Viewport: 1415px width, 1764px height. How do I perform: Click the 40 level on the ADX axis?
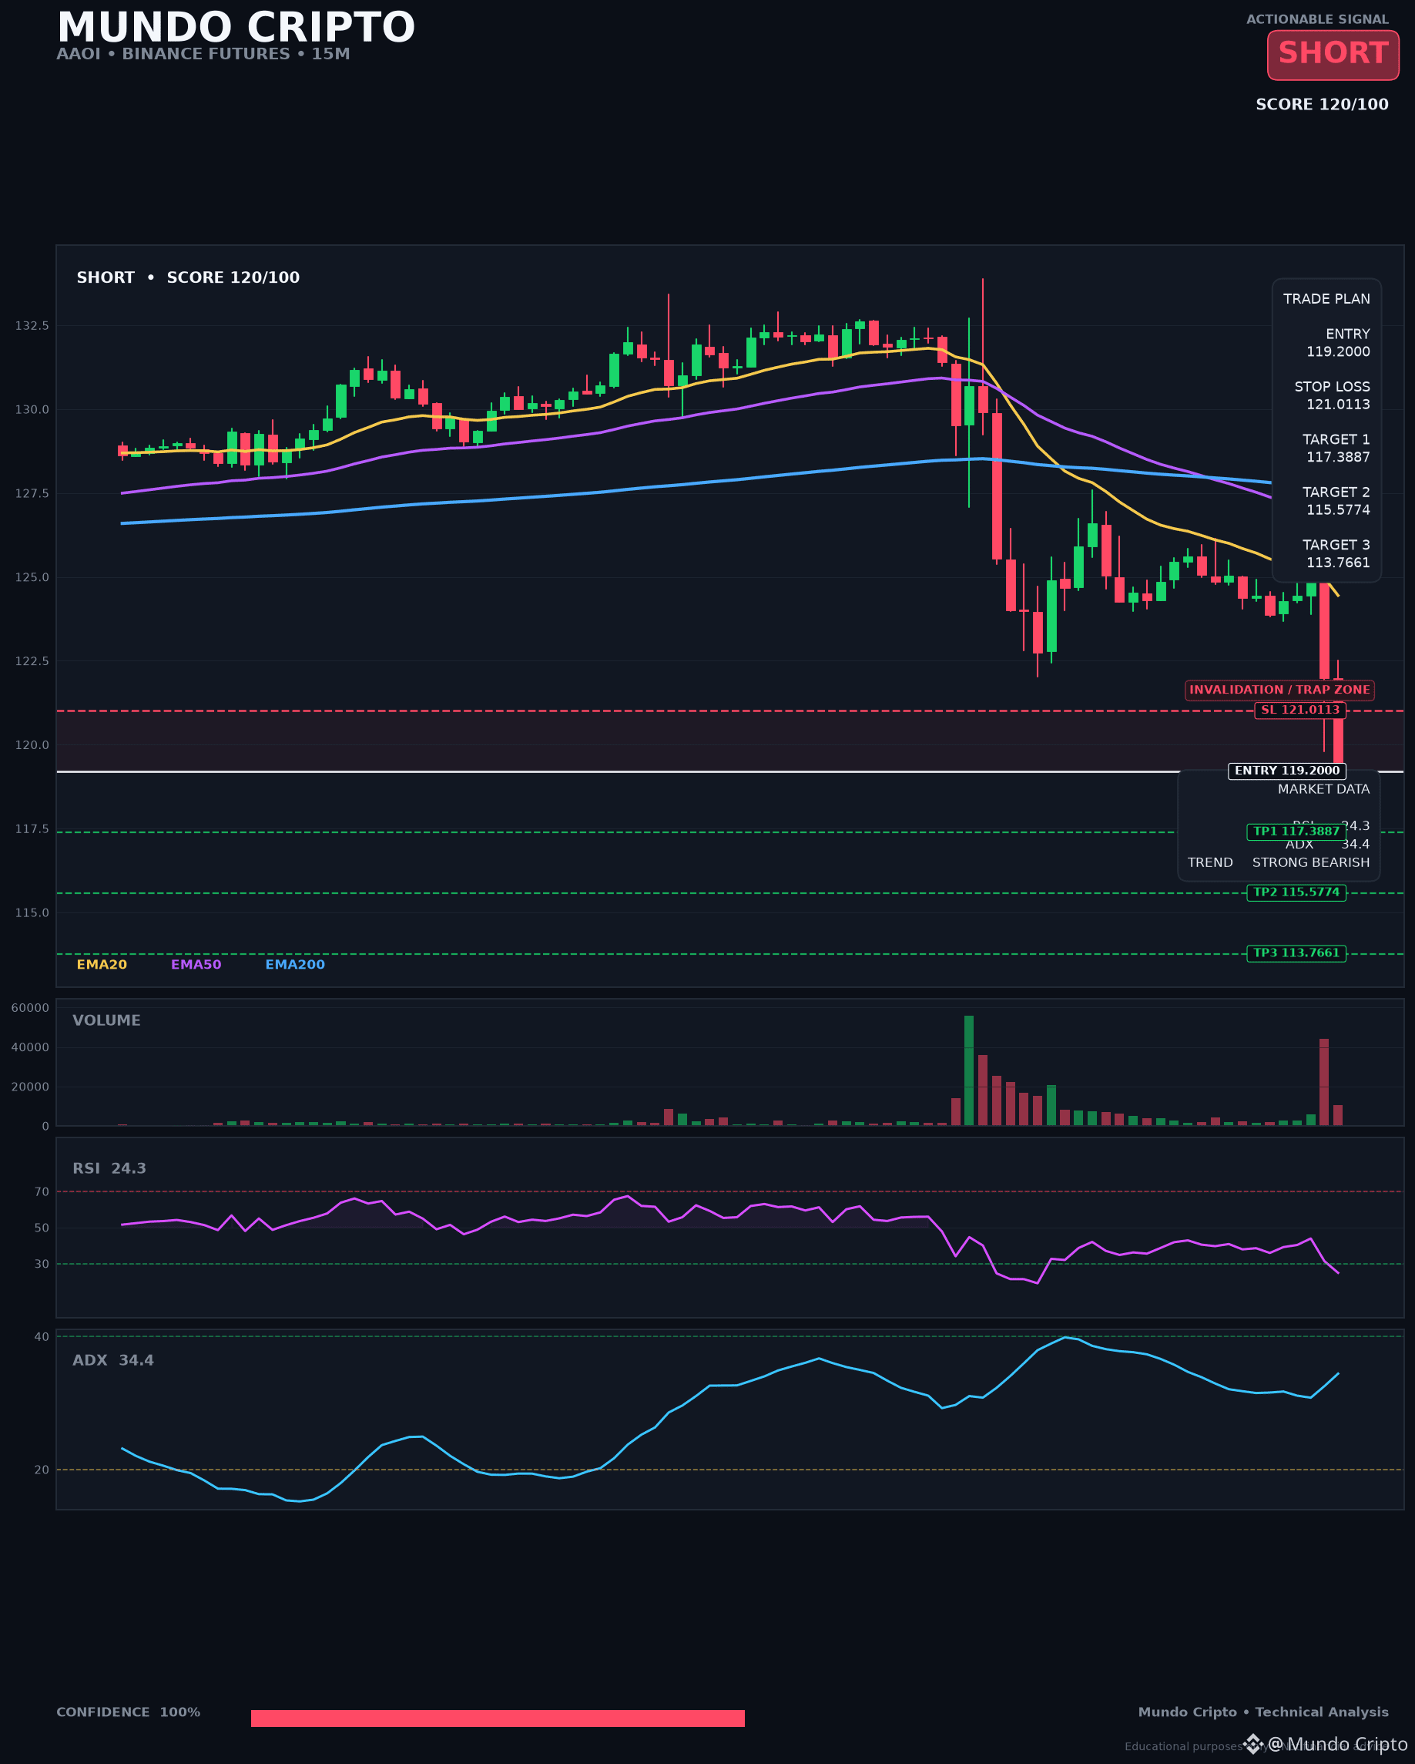pyautogui.click(x=42, y=1337)
